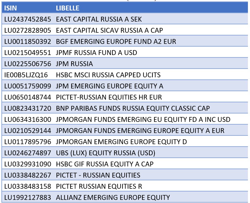Click ISIN IE00B5LJZQ16
250x203 pixels.
point(26,75)
